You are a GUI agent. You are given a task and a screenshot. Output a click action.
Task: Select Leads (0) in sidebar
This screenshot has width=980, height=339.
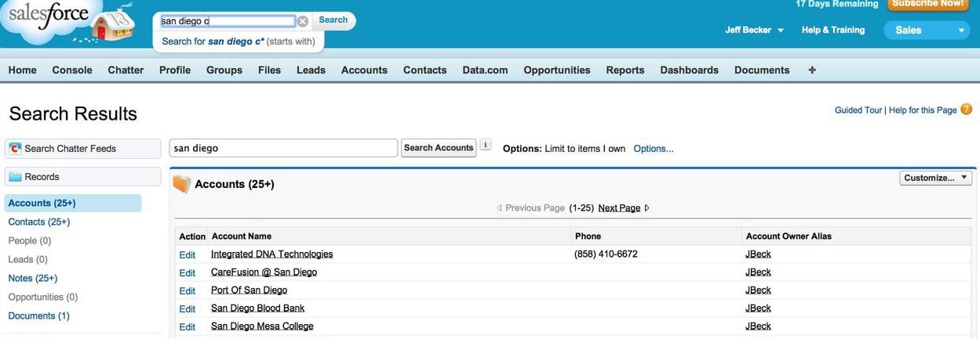click(27, 259)
